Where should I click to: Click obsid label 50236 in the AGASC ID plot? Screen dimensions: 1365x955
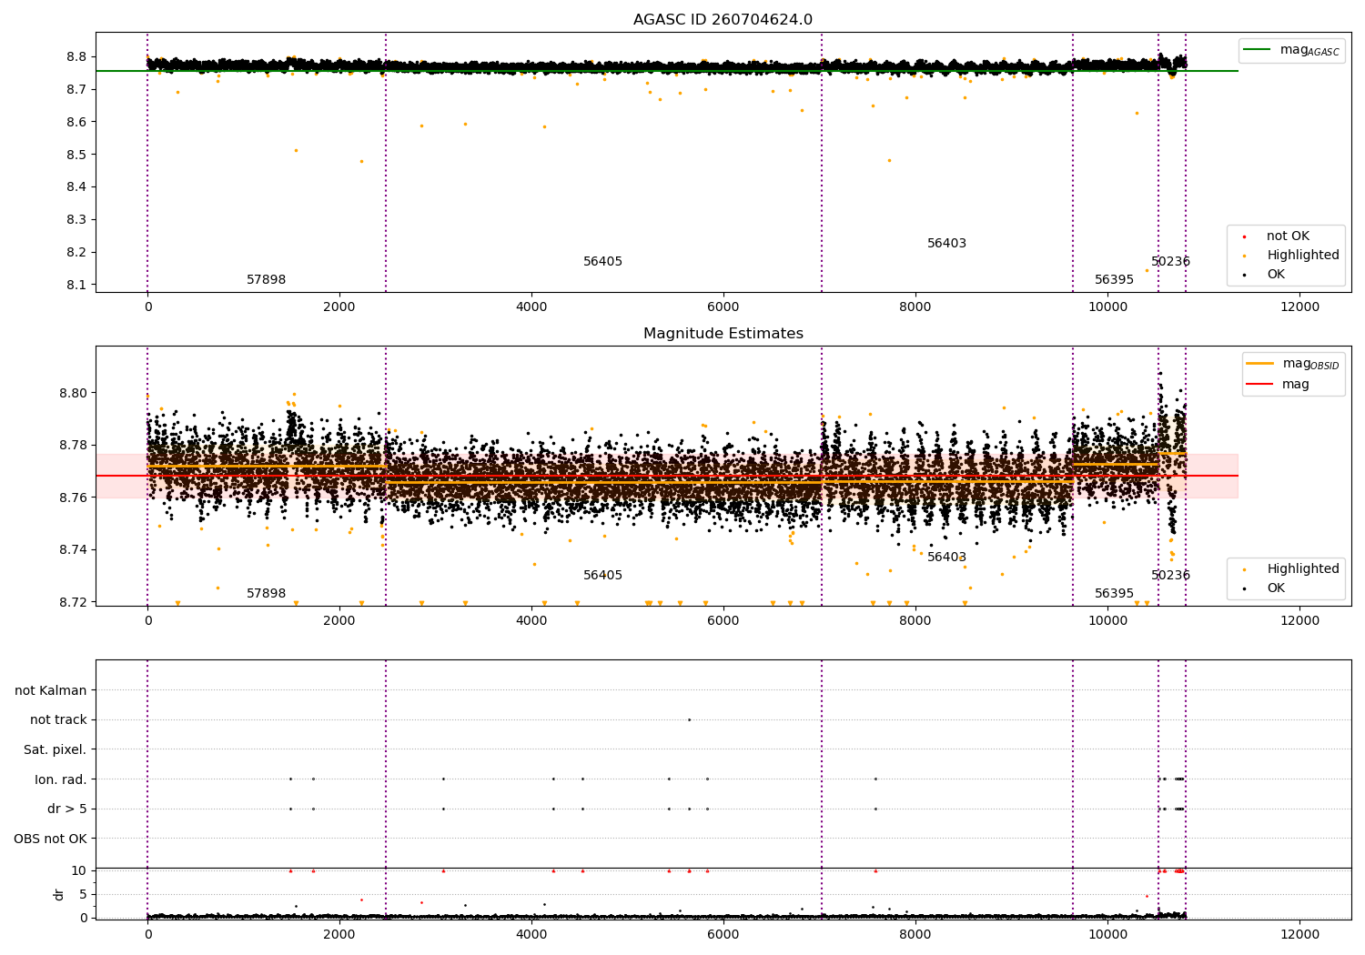(x=1170, y=262)
